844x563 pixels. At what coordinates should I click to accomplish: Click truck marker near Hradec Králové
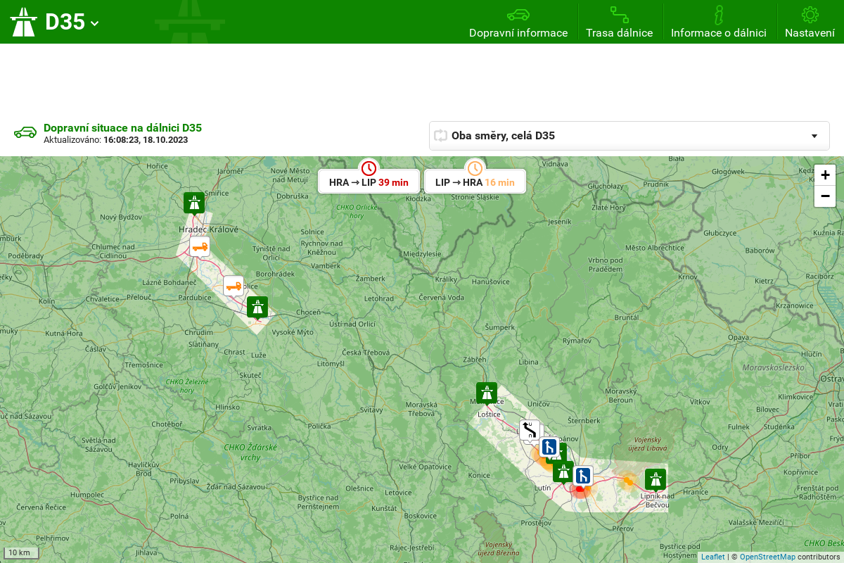(200, 246)
